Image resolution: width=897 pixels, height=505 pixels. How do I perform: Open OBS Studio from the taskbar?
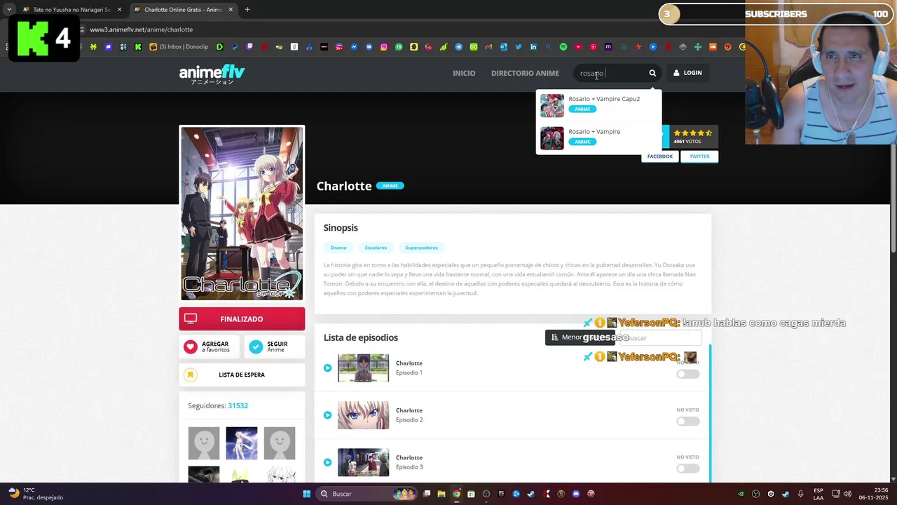[x=486, y=494]
